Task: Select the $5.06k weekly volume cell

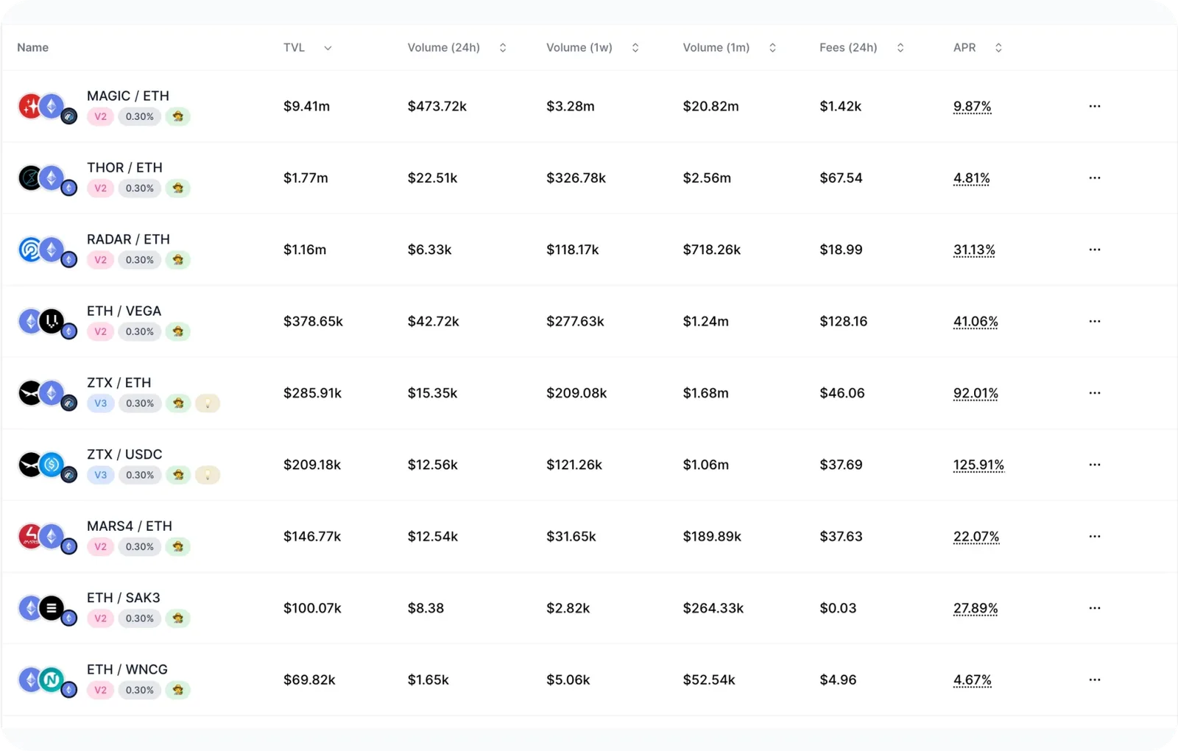Action: click(568, 680)
